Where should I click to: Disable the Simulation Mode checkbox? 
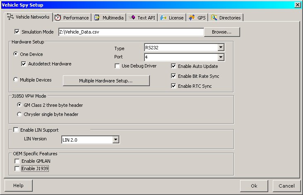[17, 32]
